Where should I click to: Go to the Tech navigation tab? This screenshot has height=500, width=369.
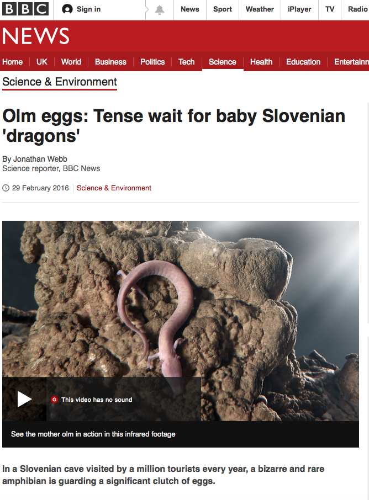(x=186, y=62)
